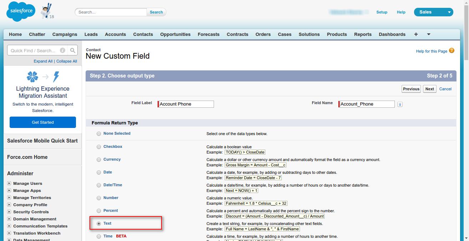Click the Get Started button
The image size is (469, 241).
pyautogui.click(x=42, y=122)
